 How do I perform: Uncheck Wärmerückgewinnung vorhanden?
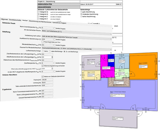point(43,66)
